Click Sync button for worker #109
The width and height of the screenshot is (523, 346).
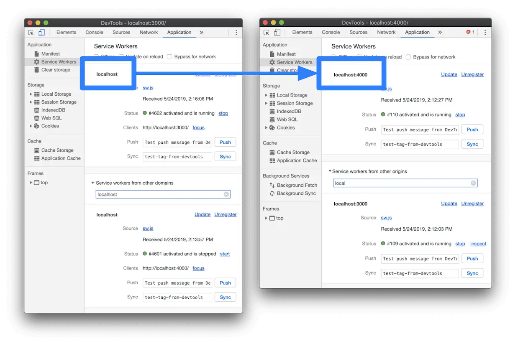point(472,273)
